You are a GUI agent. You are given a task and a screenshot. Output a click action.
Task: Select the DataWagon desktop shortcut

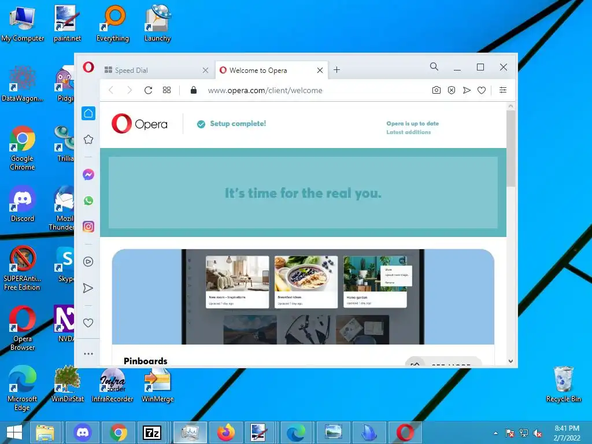23,84
